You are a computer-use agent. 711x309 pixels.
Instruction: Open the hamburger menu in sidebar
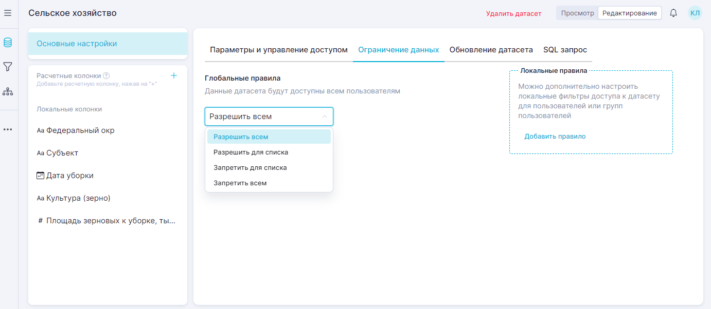(x=8, y=13)
